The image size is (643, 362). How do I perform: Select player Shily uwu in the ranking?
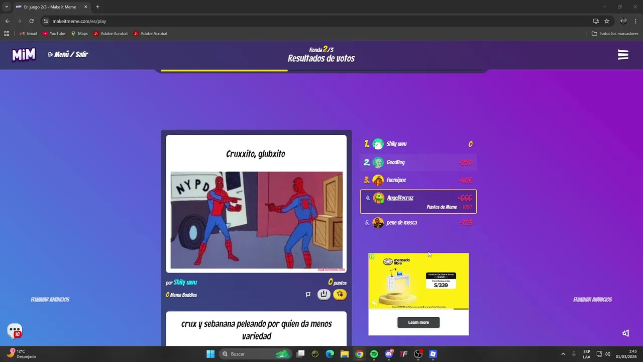(x=418, y=144)
